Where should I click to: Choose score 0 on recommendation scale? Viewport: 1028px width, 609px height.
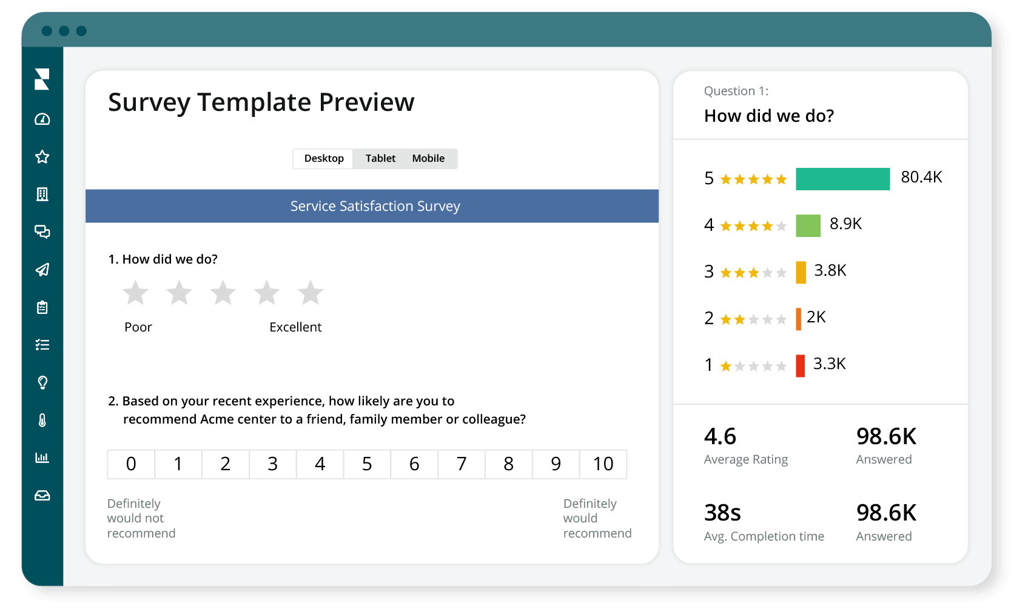point(131,464)
